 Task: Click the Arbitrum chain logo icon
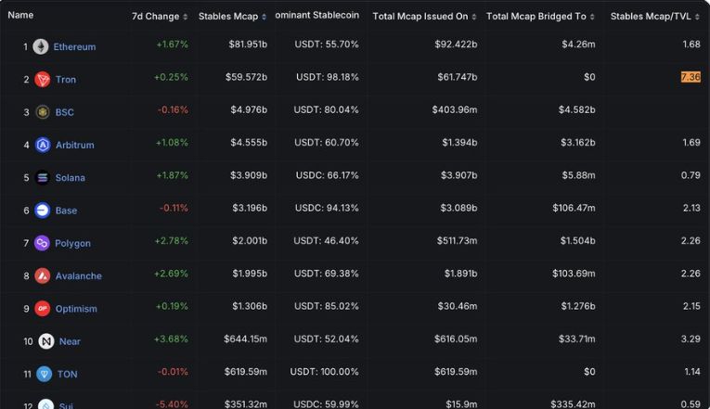(42, 145)
